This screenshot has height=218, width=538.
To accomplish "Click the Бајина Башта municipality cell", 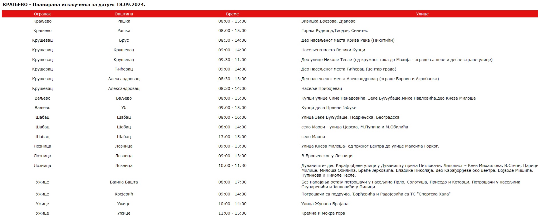I will (124, 182).
